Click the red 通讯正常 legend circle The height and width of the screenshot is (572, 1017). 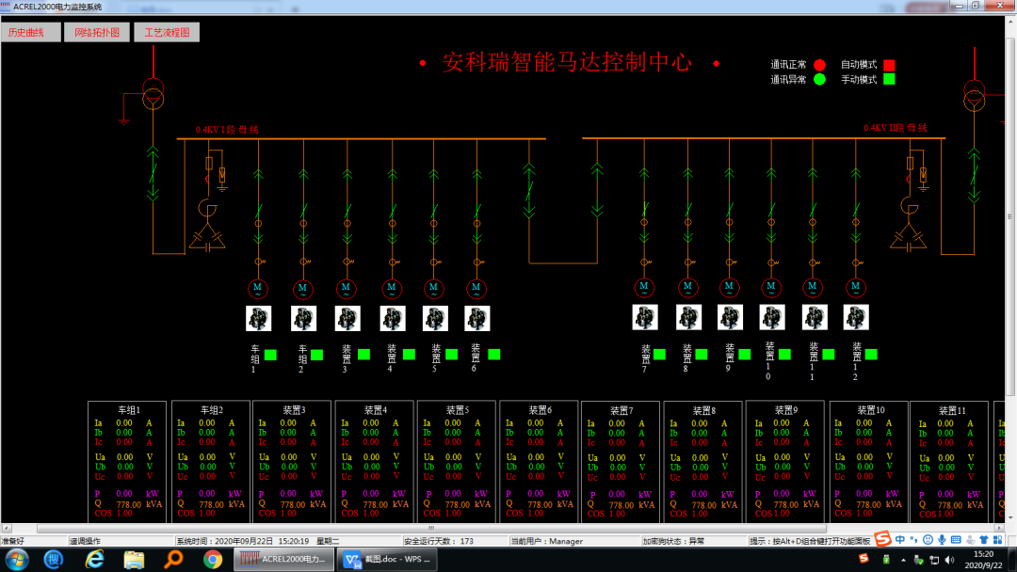820,65
